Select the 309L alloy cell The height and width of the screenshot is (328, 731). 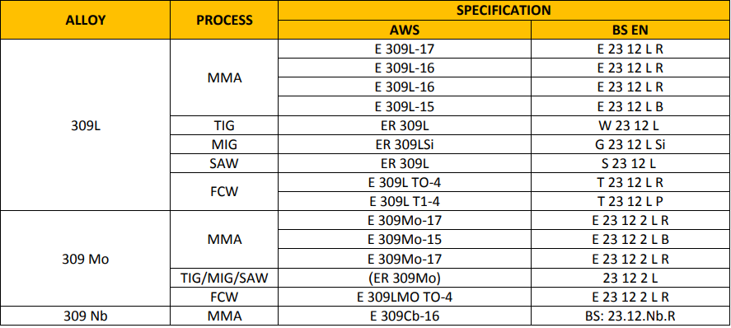[86, 125]
